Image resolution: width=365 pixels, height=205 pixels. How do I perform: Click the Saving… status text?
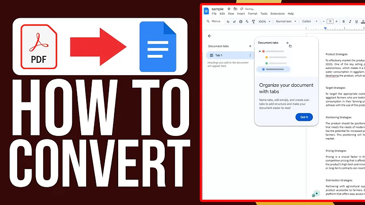pos(250,9)
